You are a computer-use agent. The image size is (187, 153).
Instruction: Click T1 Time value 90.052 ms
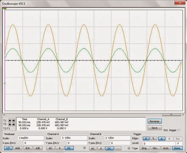tap(24, 122)
